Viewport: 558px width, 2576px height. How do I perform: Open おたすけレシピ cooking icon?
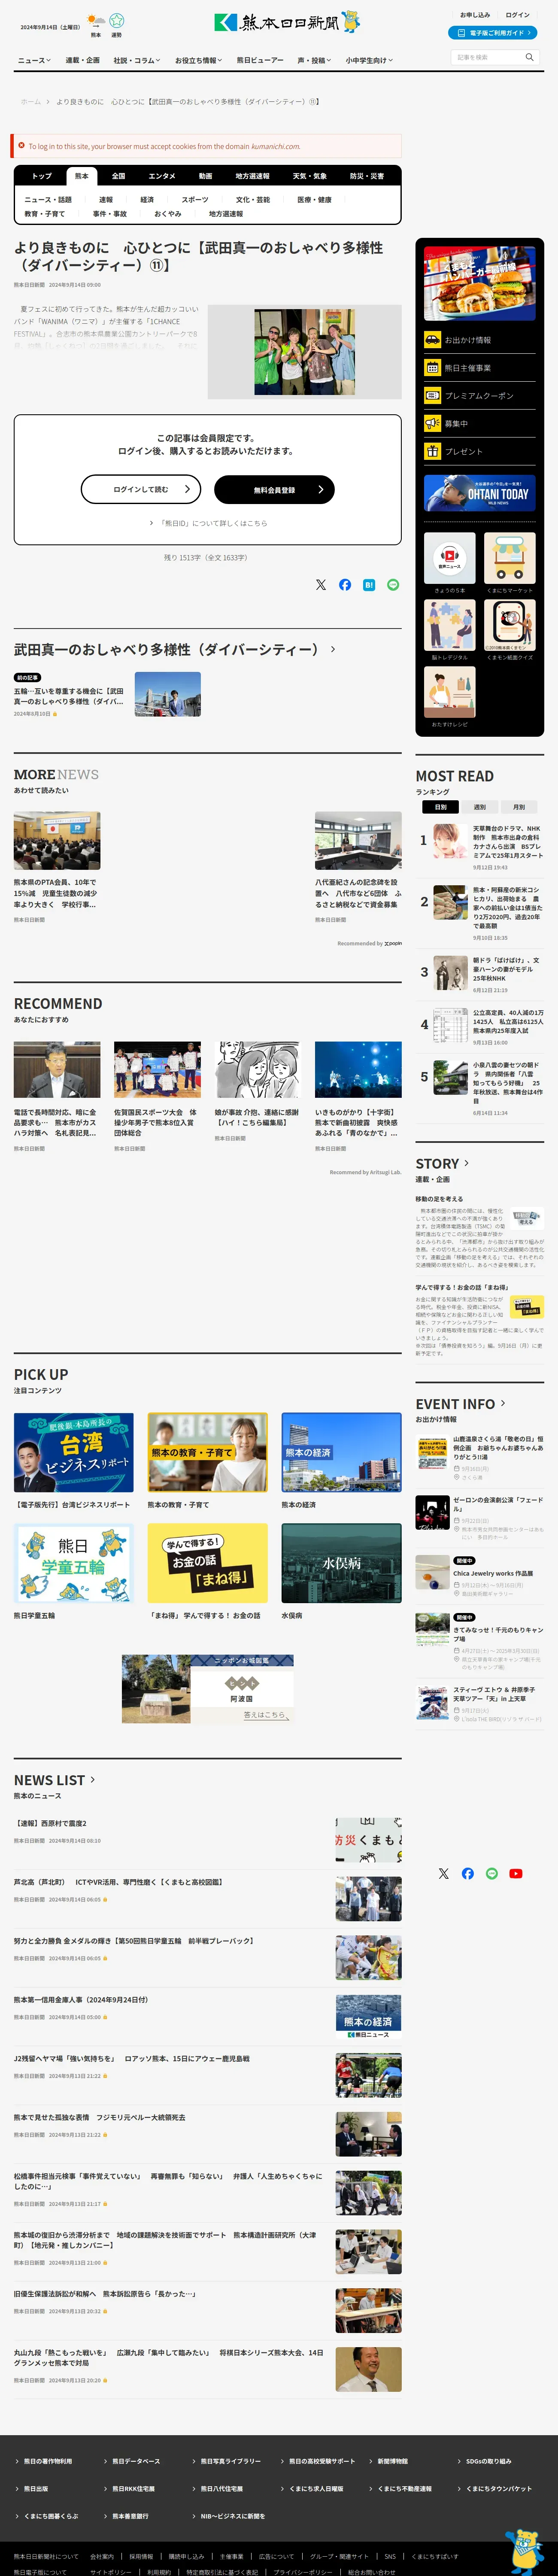(450, 692)
